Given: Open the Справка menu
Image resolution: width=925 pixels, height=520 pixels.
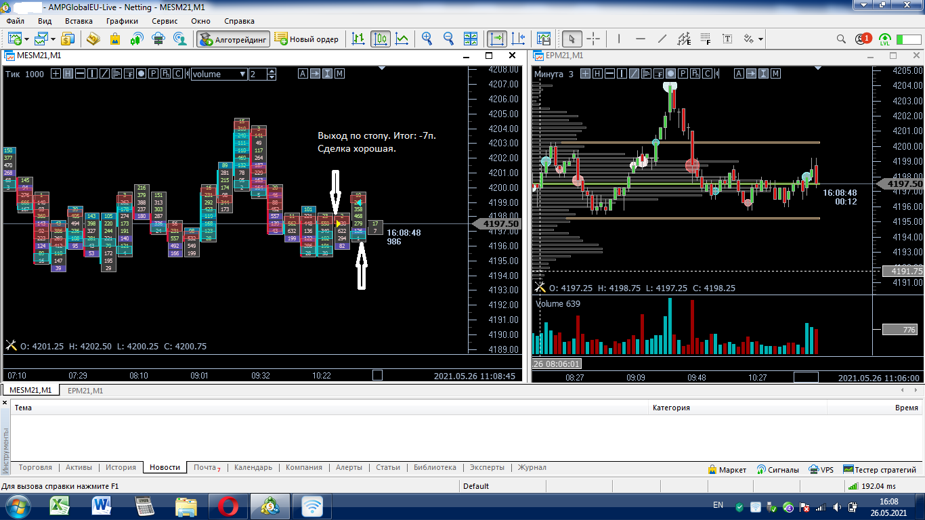Looking at the screenshot, I should pyautogui.click(x=239, y=21).
